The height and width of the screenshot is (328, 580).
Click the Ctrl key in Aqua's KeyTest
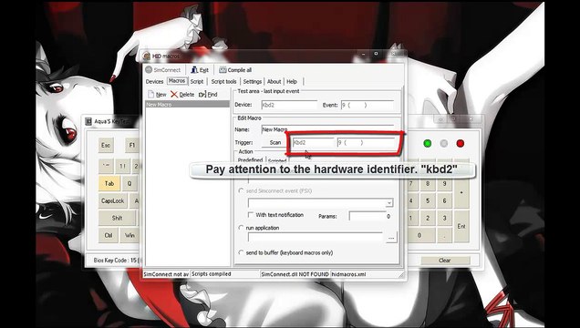pos(108,235)
